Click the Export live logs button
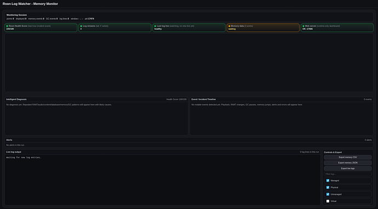The width and height of the screenshot is (378, 209). (348, 169)
